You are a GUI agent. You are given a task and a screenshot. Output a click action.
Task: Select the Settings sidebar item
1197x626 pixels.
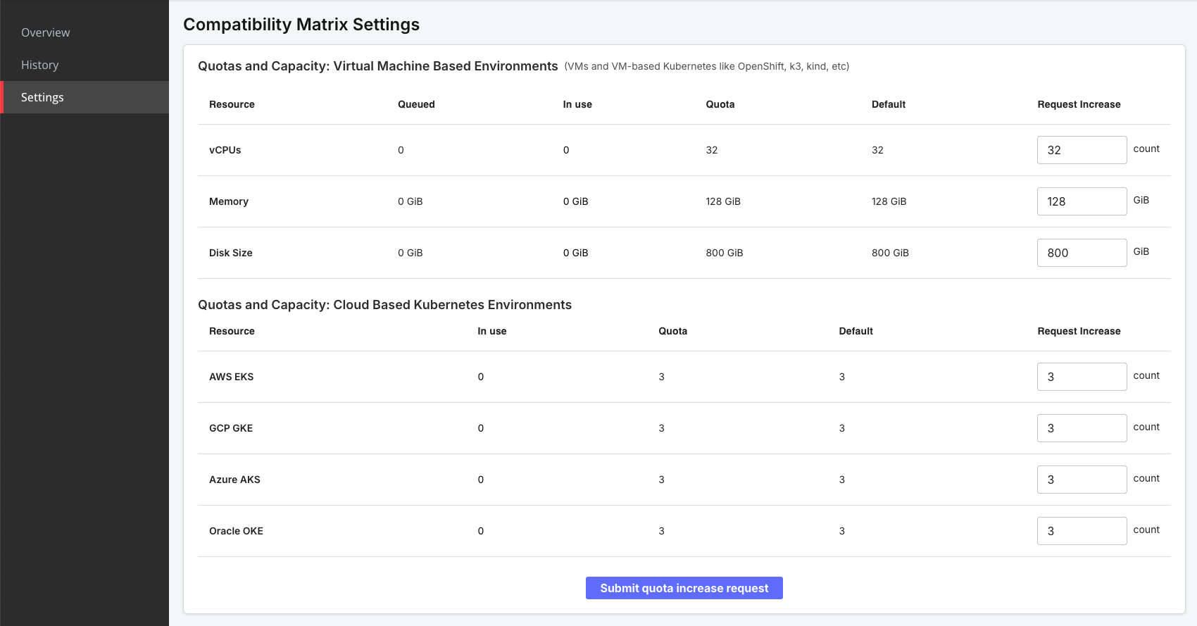pyautogui.click(x=42, y=97)
